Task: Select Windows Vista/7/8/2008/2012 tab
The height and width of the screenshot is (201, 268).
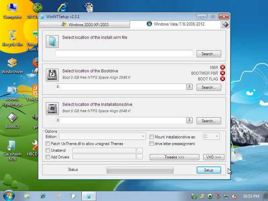Action: pos(175,24)
